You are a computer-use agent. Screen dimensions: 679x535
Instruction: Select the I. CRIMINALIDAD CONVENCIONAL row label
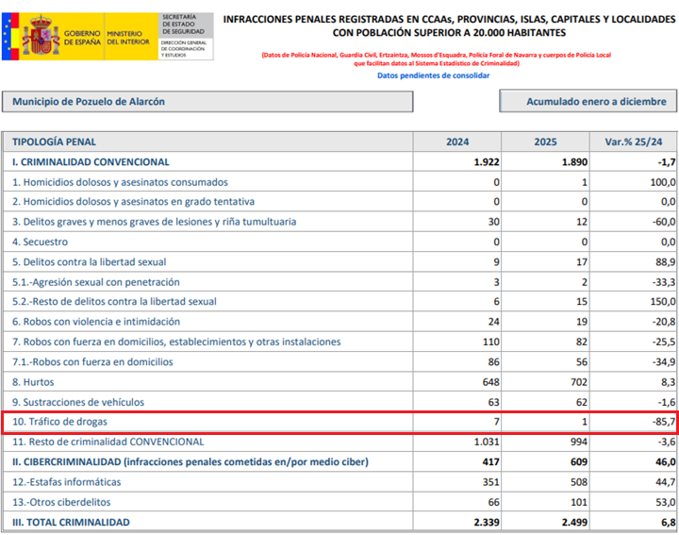pyautogui.click(x=91, y=162)
